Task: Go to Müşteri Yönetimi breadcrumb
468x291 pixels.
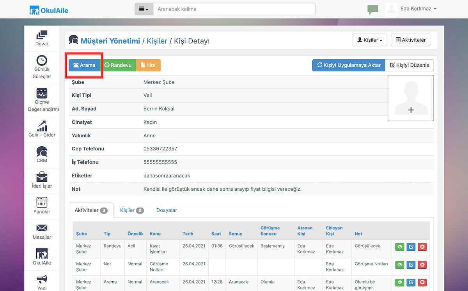Action: point(110,41)
